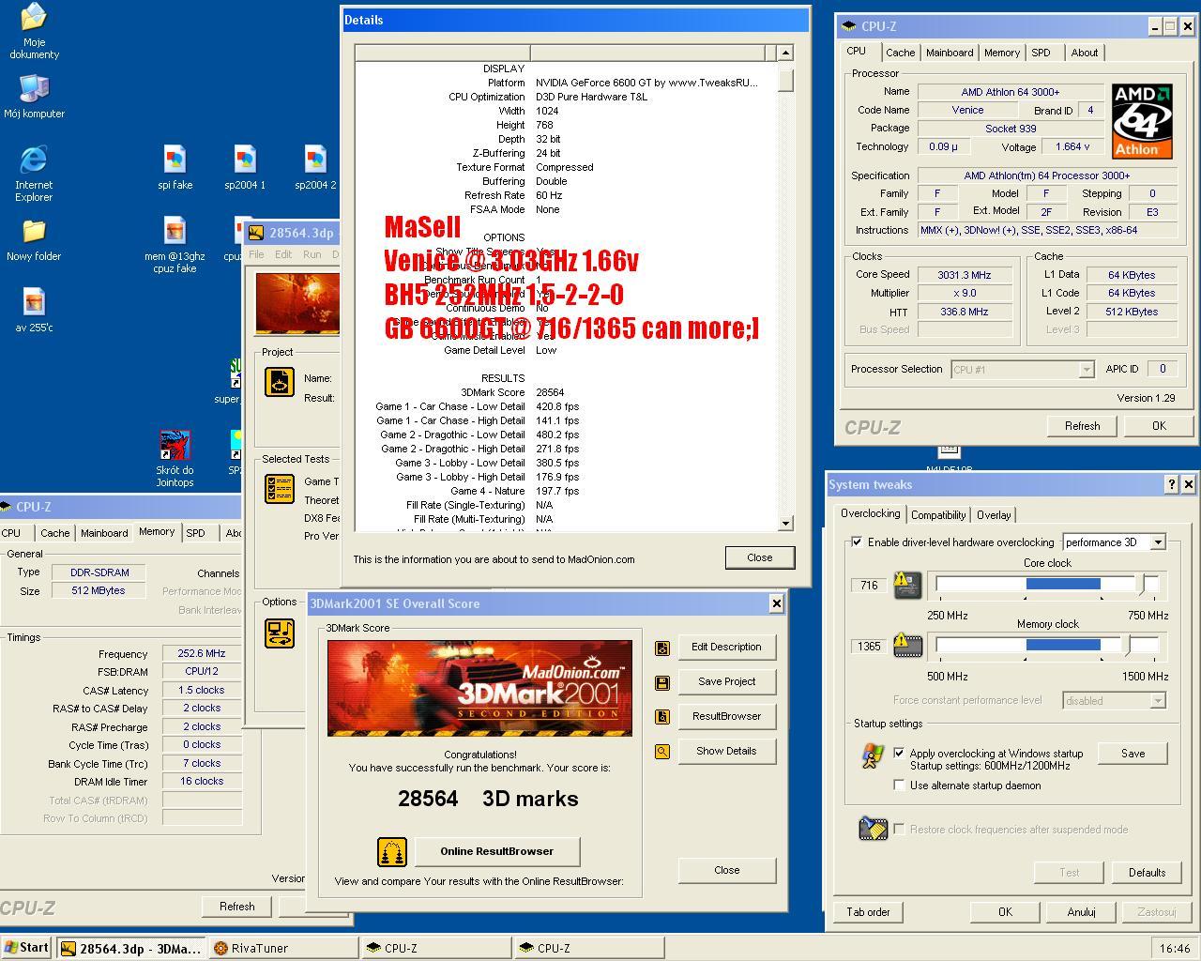Click the Online ResultBrowser trophy icon
This screenshot has height=961, width=1201.
pyautogui.click(x=392, y=852)
